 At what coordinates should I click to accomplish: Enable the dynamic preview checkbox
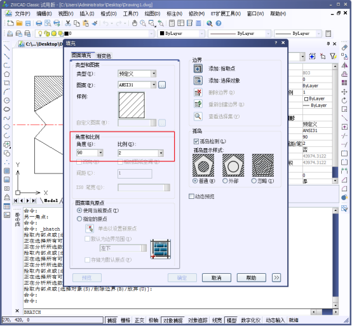(191, 196)
